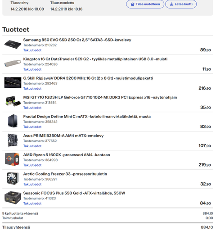Open Takuutiedot for the Samsung 850 EVO

tap(32, 50)
